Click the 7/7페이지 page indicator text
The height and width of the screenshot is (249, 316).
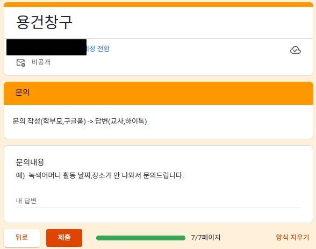[206, 238]
